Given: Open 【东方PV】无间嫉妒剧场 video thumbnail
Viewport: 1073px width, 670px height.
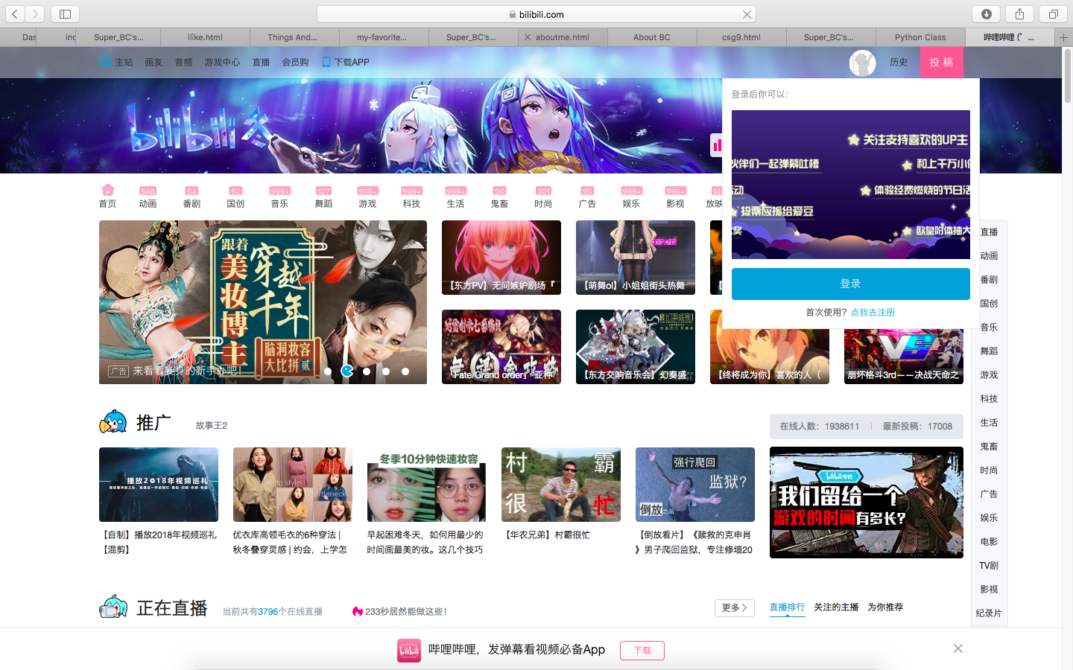Looking at the screenshot, I should tap(501, 258).
